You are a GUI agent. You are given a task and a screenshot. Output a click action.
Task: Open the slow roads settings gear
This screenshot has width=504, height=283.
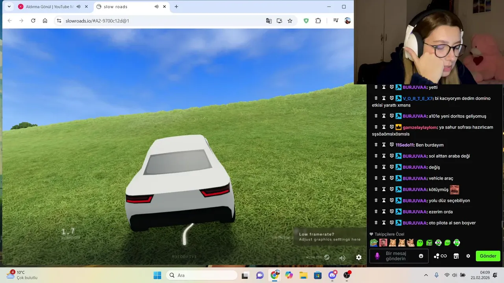(x=359, y=257)
